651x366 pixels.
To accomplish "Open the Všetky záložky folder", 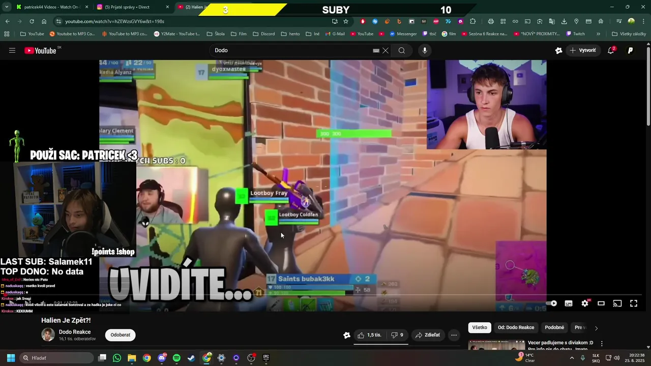I will tap(629, 34).
